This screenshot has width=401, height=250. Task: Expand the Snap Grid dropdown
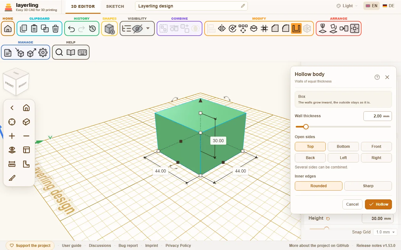(385, 232)
